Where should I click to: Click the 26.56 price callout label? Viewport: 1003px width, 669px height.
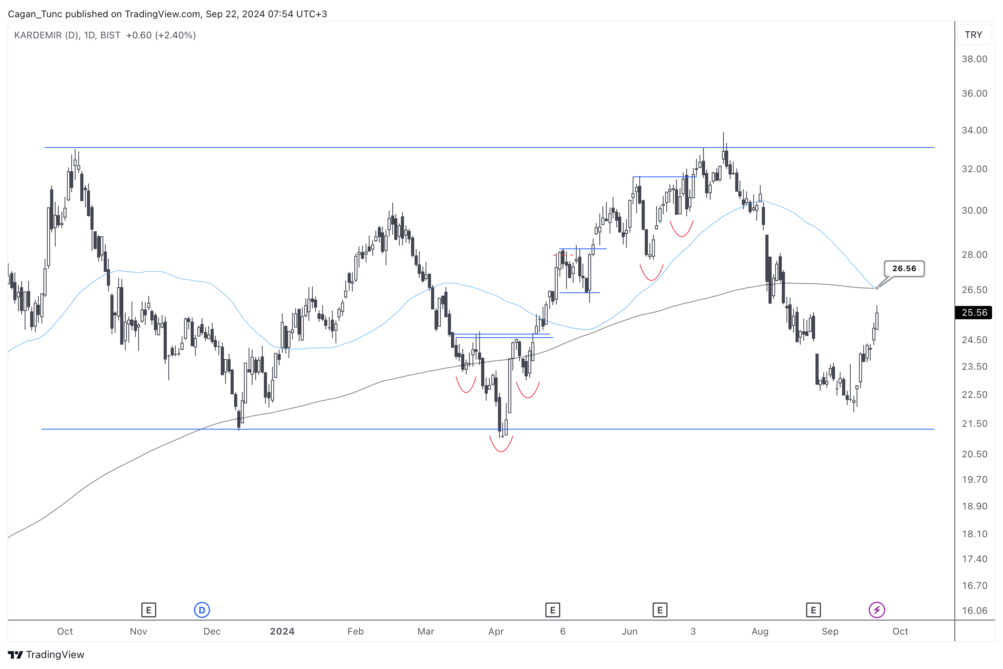[x=904, y=268]
